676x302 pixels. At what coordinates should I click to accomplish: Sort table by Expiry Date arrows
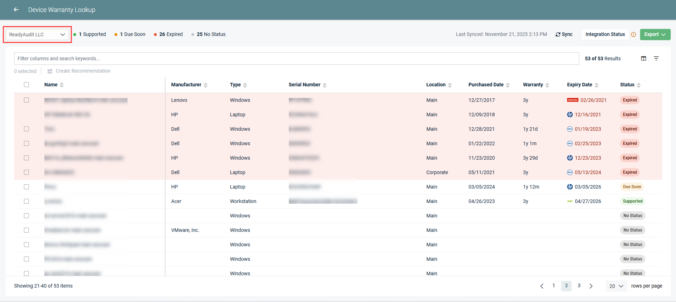point(596,85)
